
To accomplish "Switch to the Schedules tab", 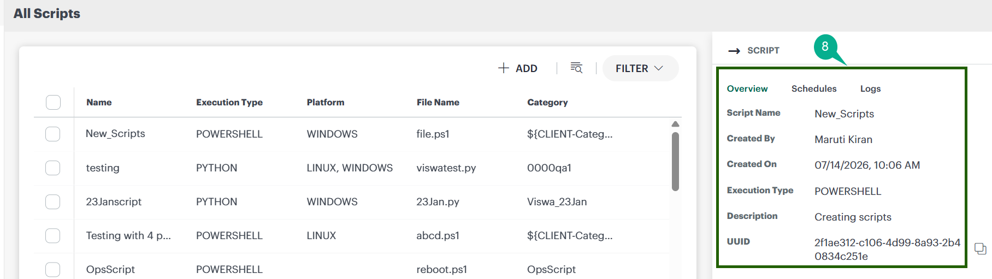I will click(x=814, y=88).
